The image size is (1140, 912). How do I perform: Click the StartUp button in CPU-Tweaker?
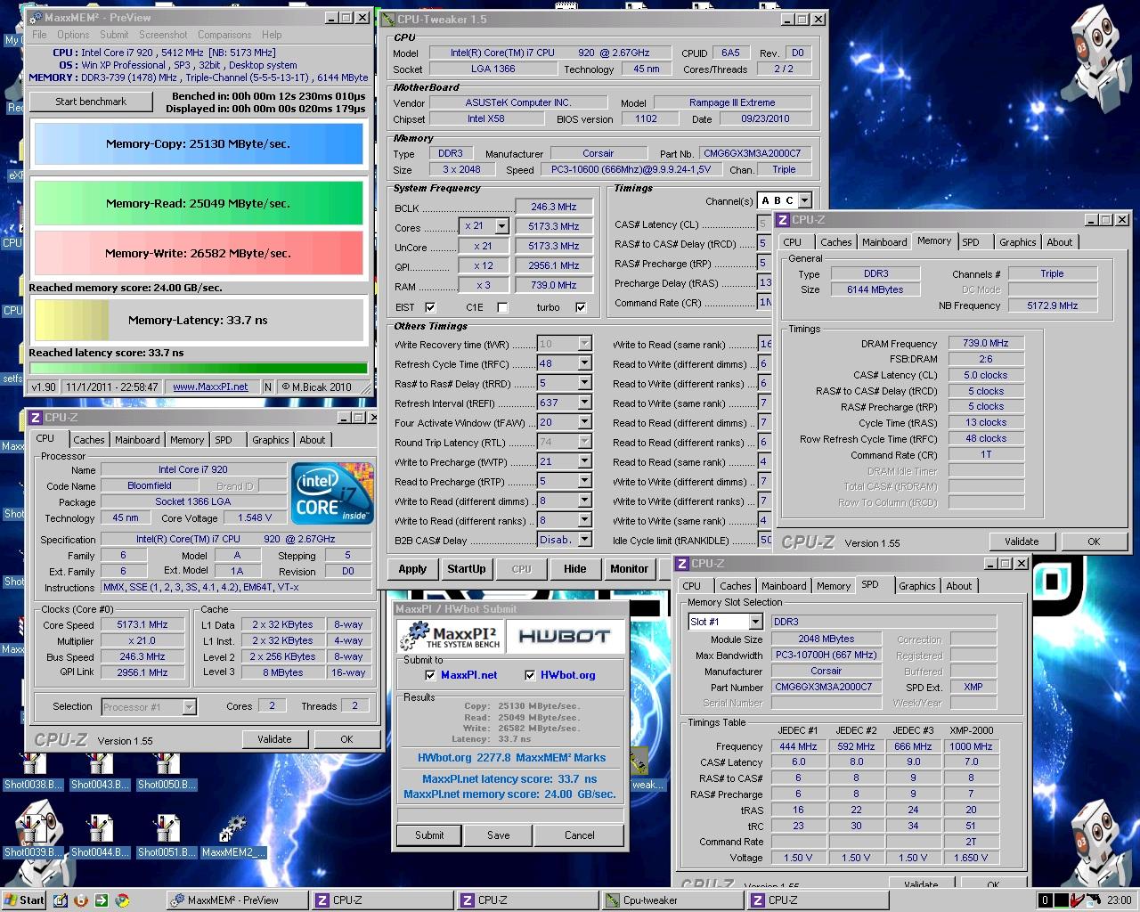click(x=467, y=569)
